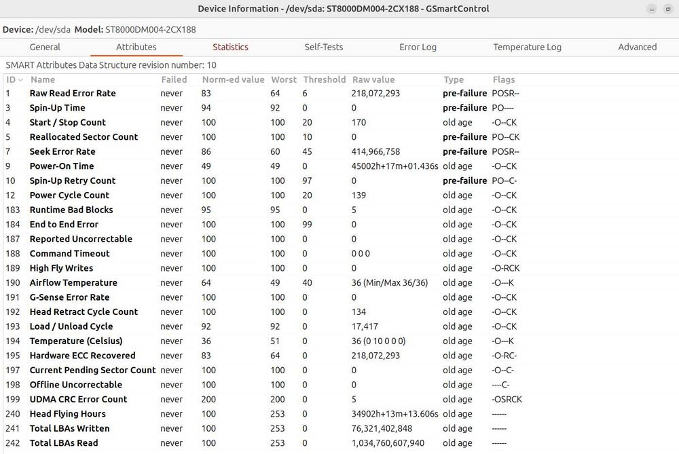679x454 pixels.
Task: Click raw value 76,321,402,848
Action: pos(382,428)
